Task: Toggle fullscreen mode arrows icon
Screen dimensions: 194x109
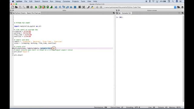Action: (84, 7)
